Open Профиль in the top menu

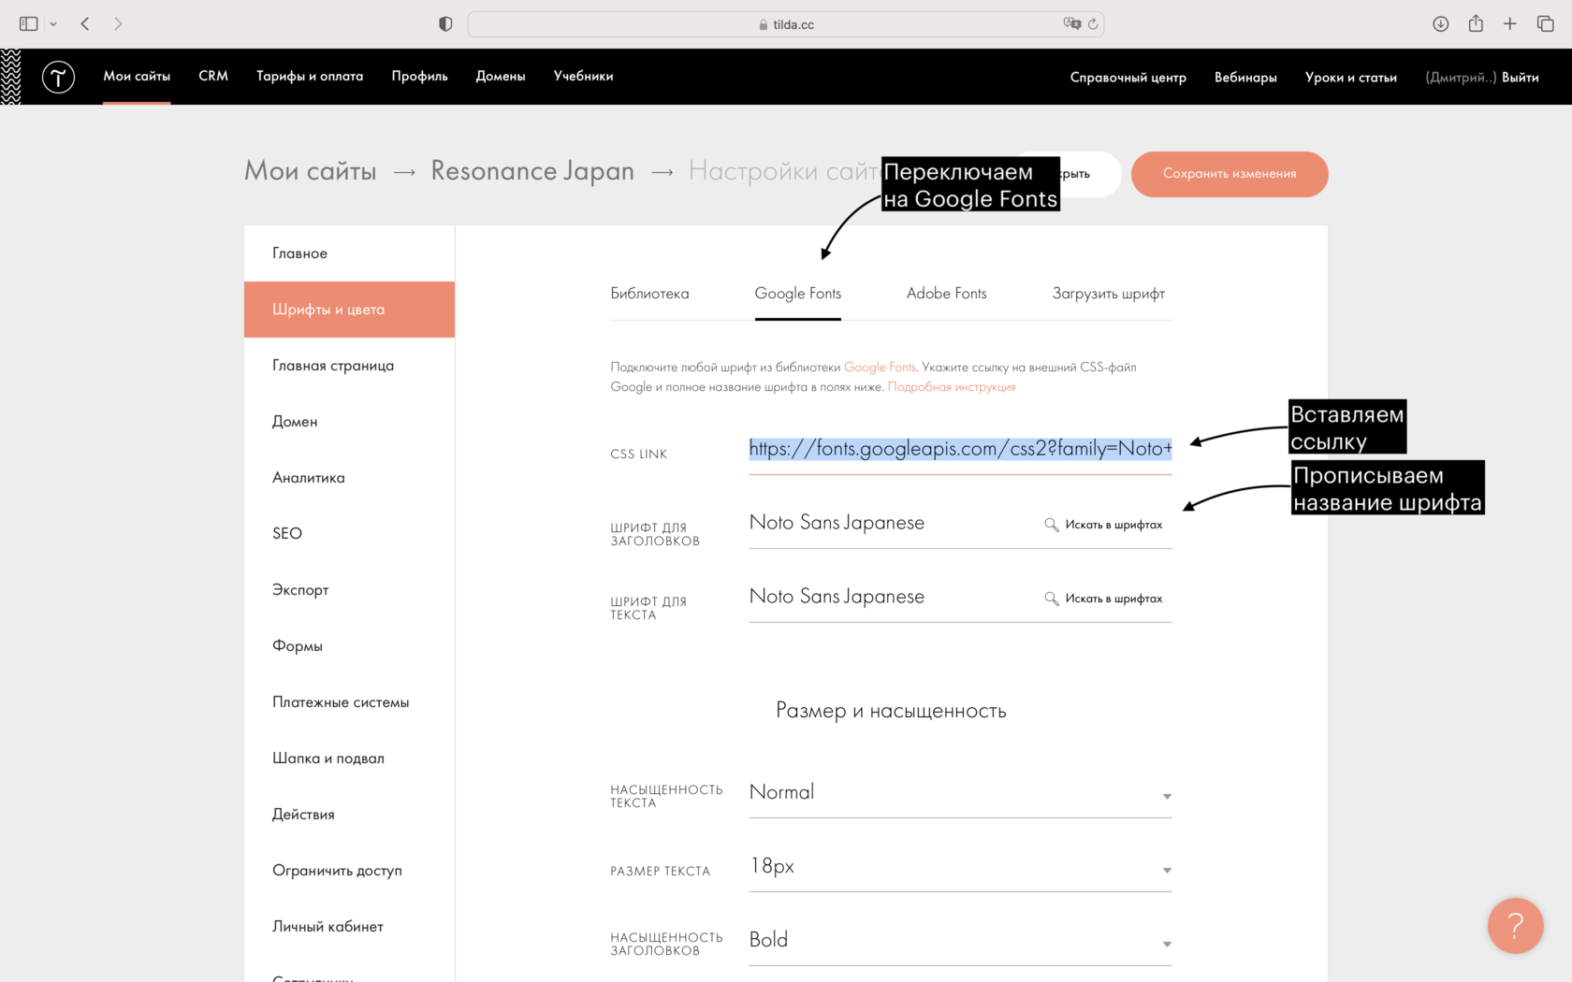pos(419,76)
